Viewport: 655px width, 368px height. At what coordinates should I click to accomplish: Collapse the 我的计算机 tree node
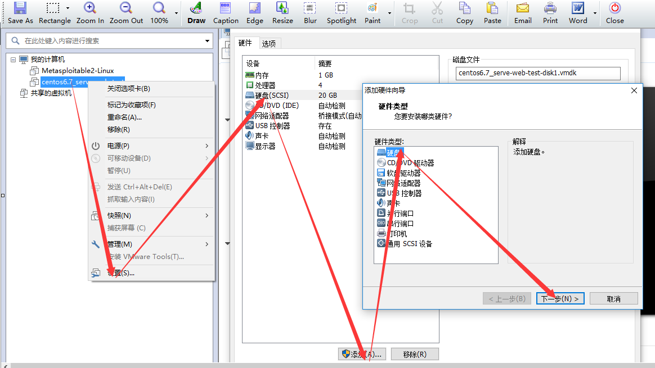[13, 60]
